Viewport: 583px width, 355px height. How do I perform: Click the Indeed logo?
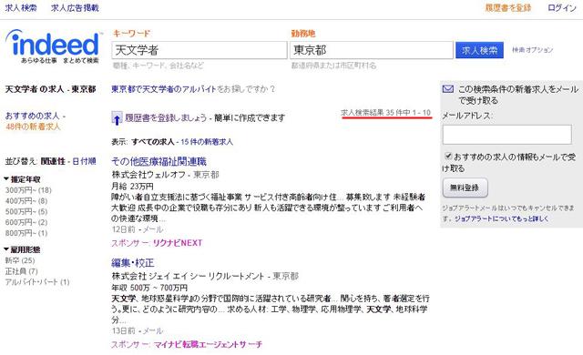(53, 46)
